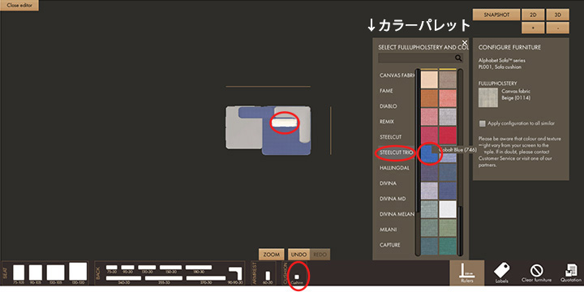Screen dimensions: 584x292
Task: Click the Clear furniture icon
Action: [x=536, y=273]
